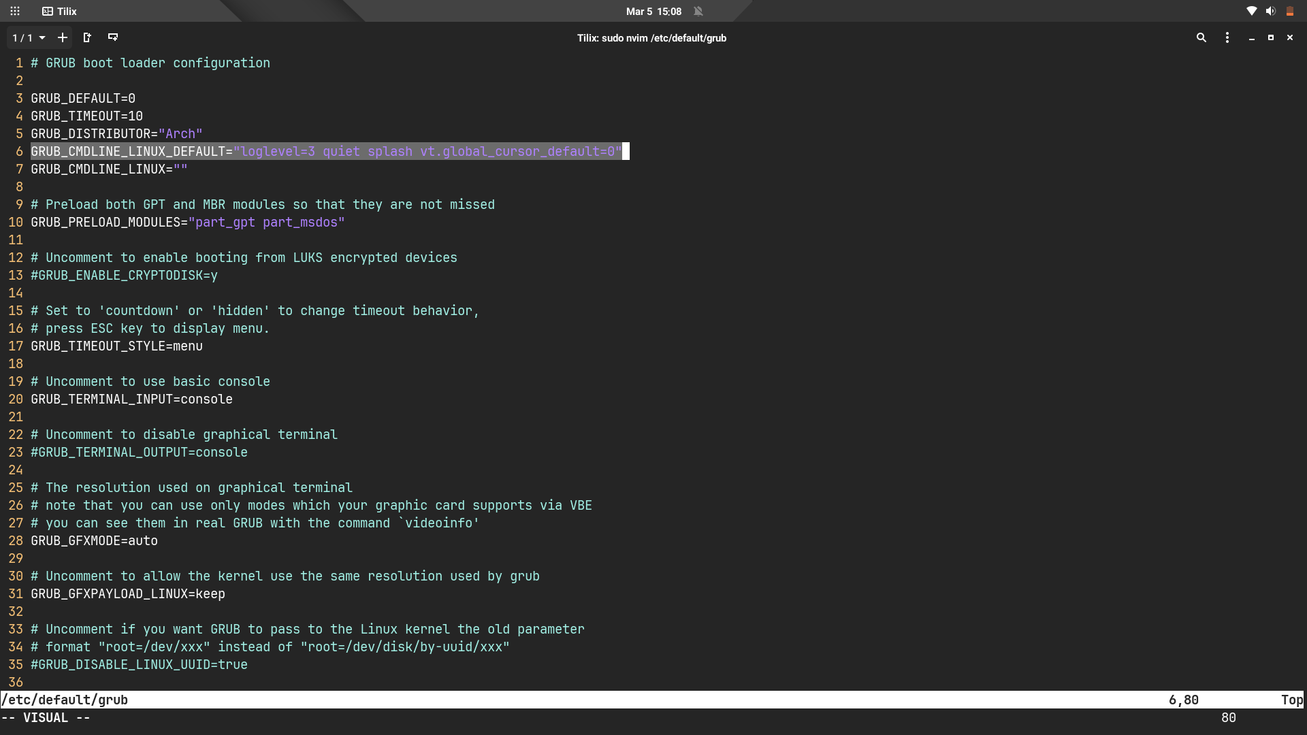Open the activities apps grid icon
The image size is (1307, 735).
15,11
